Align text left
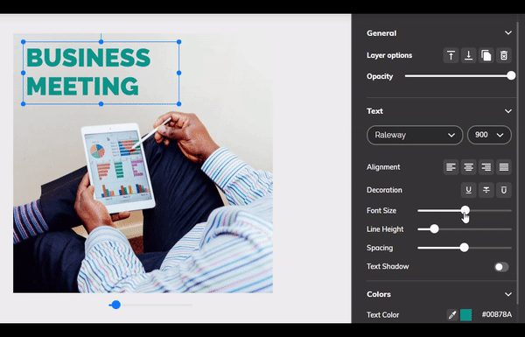 [451, 167]
